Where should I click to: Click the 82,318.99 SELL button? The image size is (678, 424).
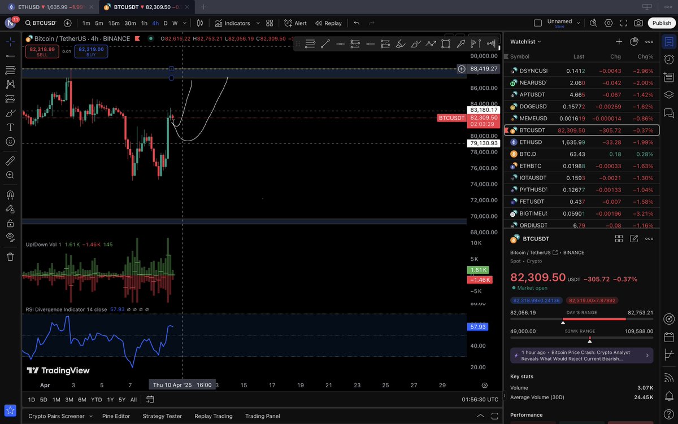(44, 51)
